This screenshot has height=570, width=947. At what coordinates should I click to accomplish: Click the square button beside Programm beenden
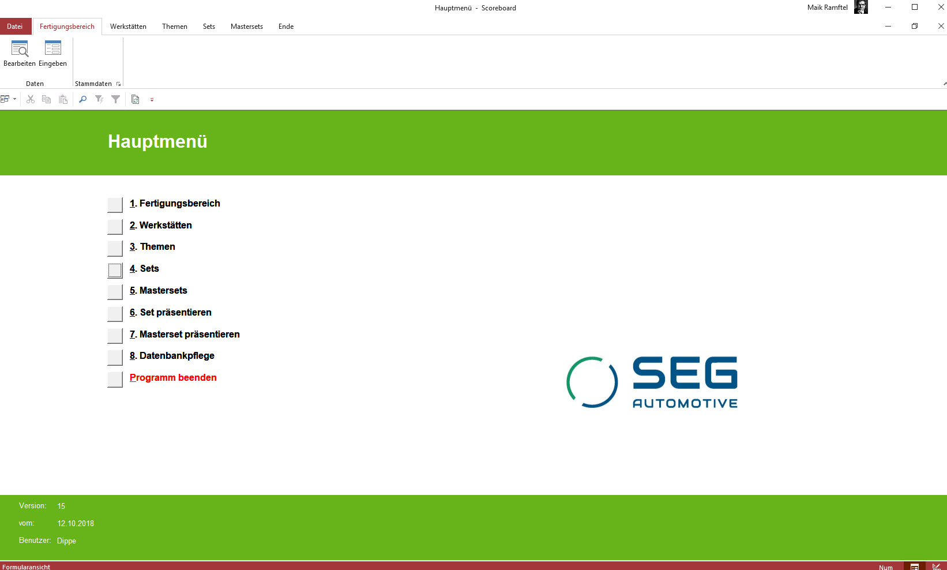pyautogui.click(x=115, y=379)
